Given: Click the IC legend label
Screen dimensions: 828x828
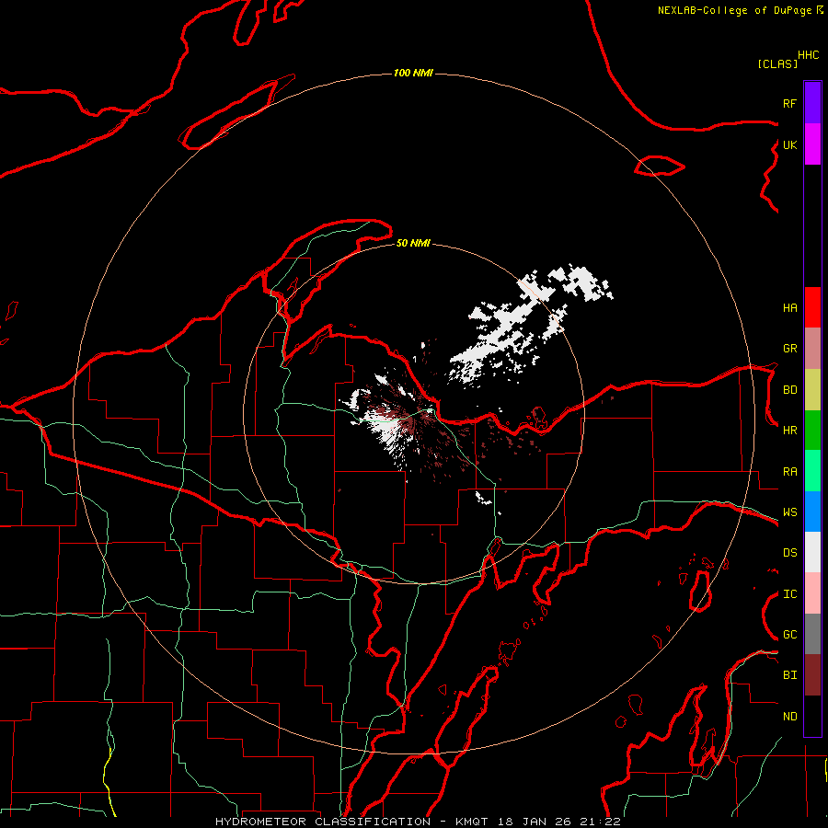Looking at the screenshot, I should (789, 594).
